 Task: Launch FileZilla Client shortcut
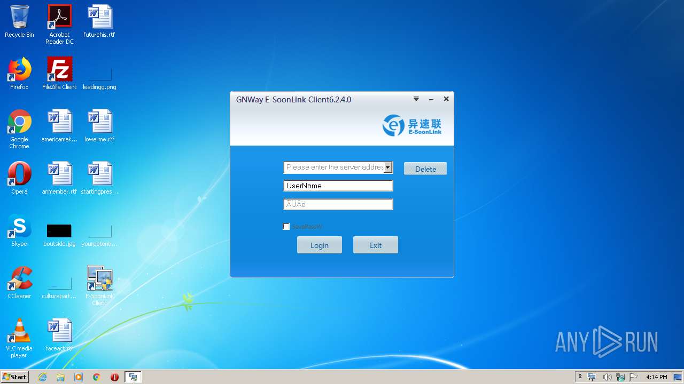[x=59, y=74]
